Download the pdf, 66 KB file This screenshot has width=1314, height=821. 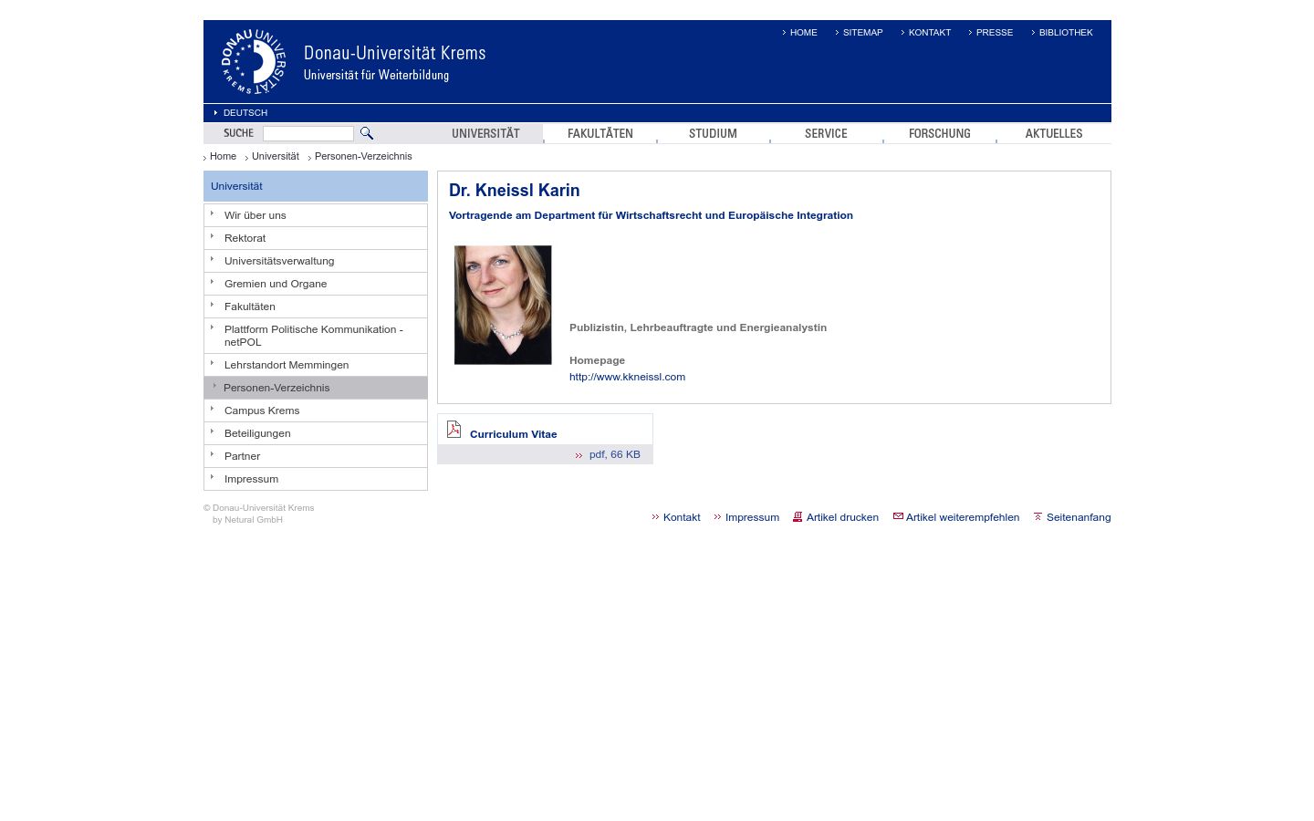tap(614, 454)
